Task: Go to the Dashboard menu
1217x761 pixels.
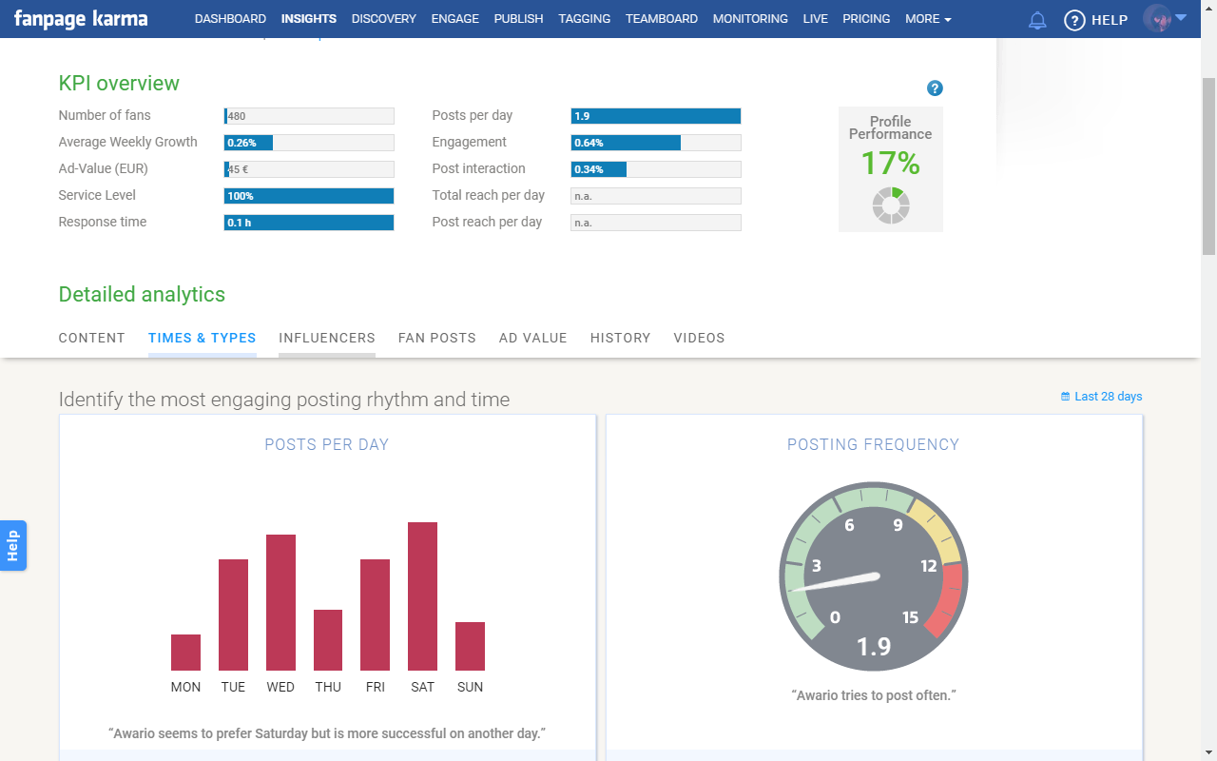Action: tap(230, 19)
